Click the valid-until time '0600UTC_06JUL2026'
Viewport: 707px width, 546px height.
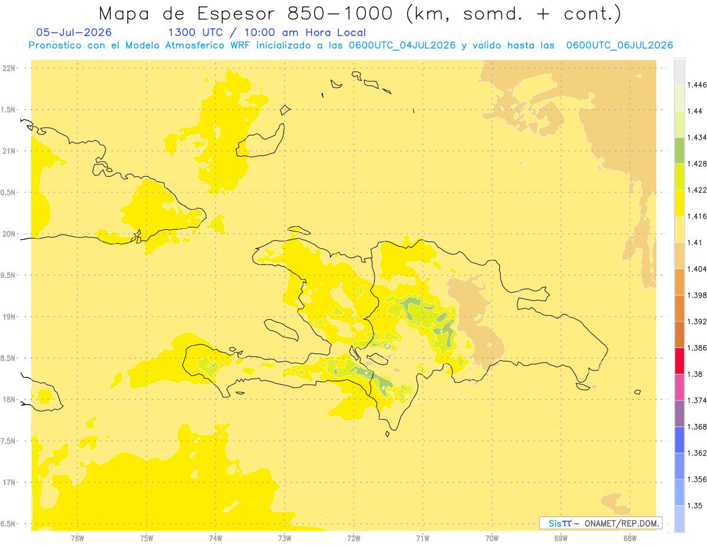[619, 45]
